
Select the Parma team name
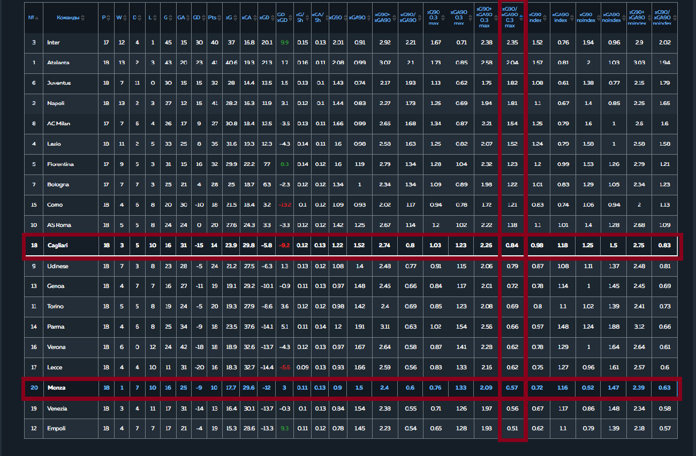click(56, 327)
